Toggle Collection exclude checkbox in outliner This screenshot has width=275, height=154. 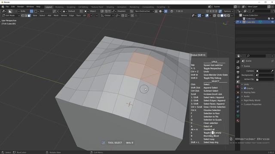click(269, 19)
